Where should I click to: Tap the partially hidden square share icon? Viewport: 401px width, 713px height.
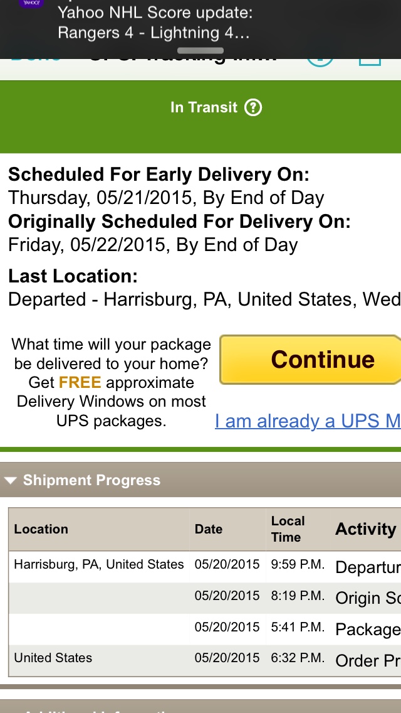click(x=370, y=62)
